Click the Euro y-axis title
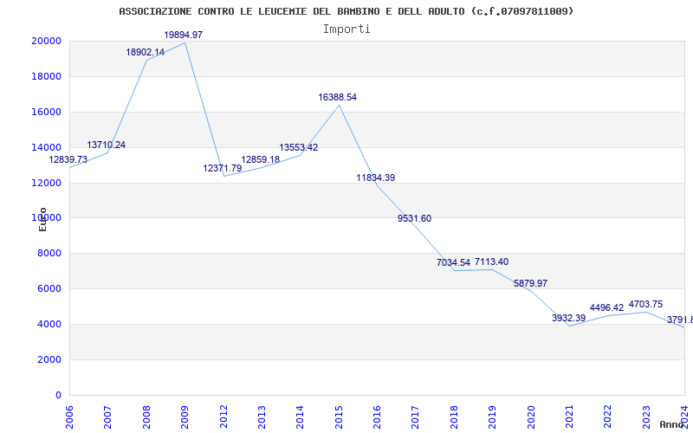The width and height of the screenshot is (693, 433). click(x=42, y=219)
